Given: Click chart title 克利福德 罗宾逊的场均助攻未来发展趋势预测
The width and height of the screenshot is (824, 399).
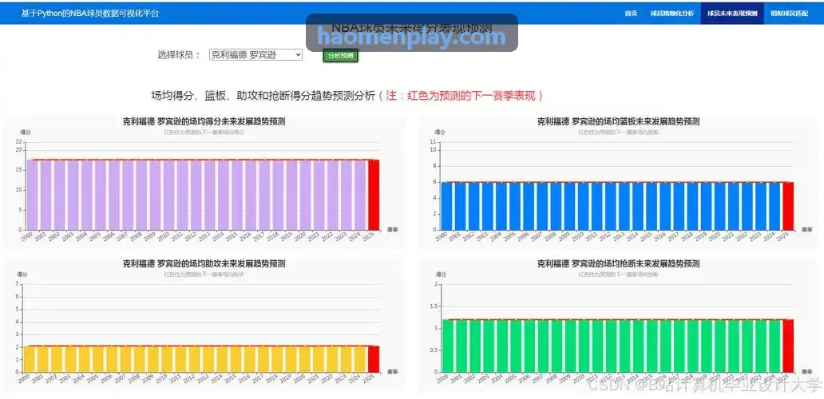Looking at the screenshot, I should 204,263.
